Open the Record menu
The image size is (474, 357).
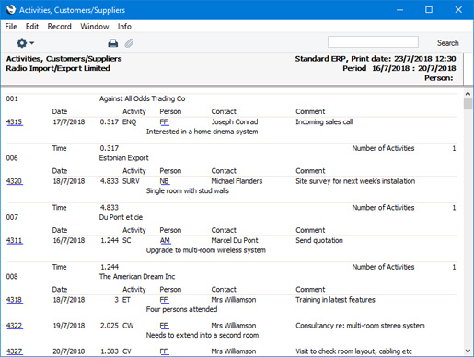(59, 27)
